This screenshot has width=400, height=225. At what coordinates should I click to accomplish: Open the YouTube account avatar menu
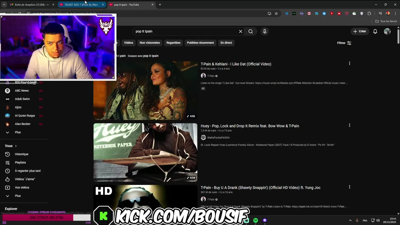[x=387, y=31]
